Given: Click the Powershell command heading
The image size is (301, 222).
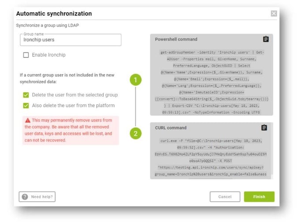Looking at the screenshot, I should [x=176, y=39].
